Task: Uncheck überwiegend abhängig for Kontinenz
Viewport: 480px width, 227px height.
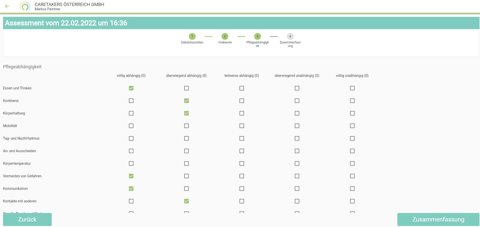Action: click(x=186, y=101)
